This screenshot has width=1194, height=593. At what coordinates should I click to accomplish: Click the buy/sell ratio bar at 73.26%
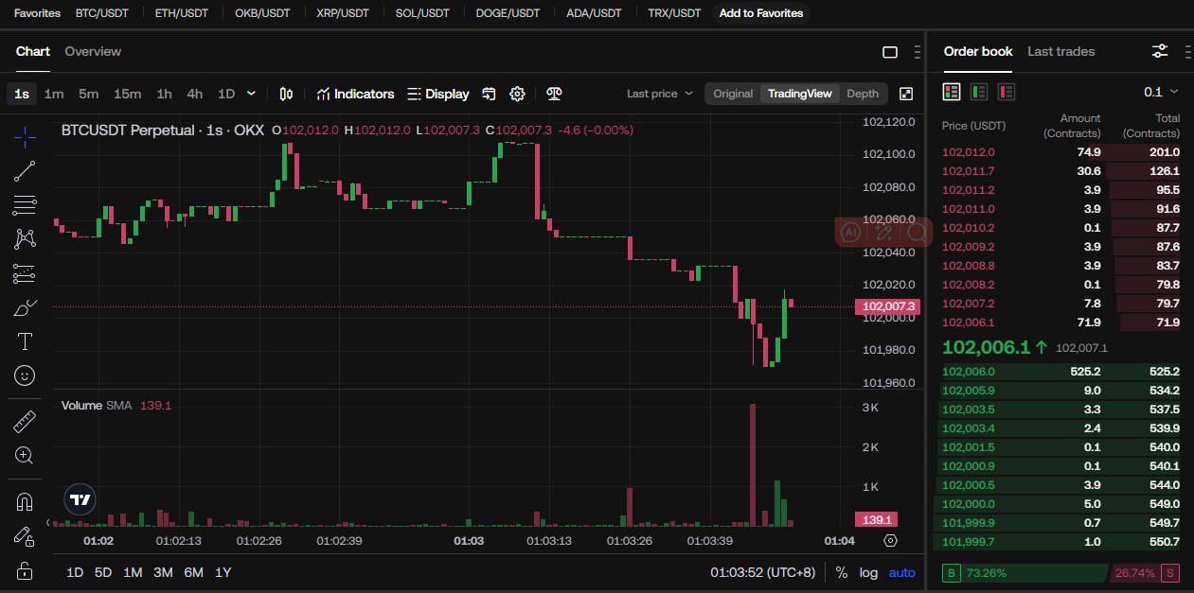point(1025,573)
